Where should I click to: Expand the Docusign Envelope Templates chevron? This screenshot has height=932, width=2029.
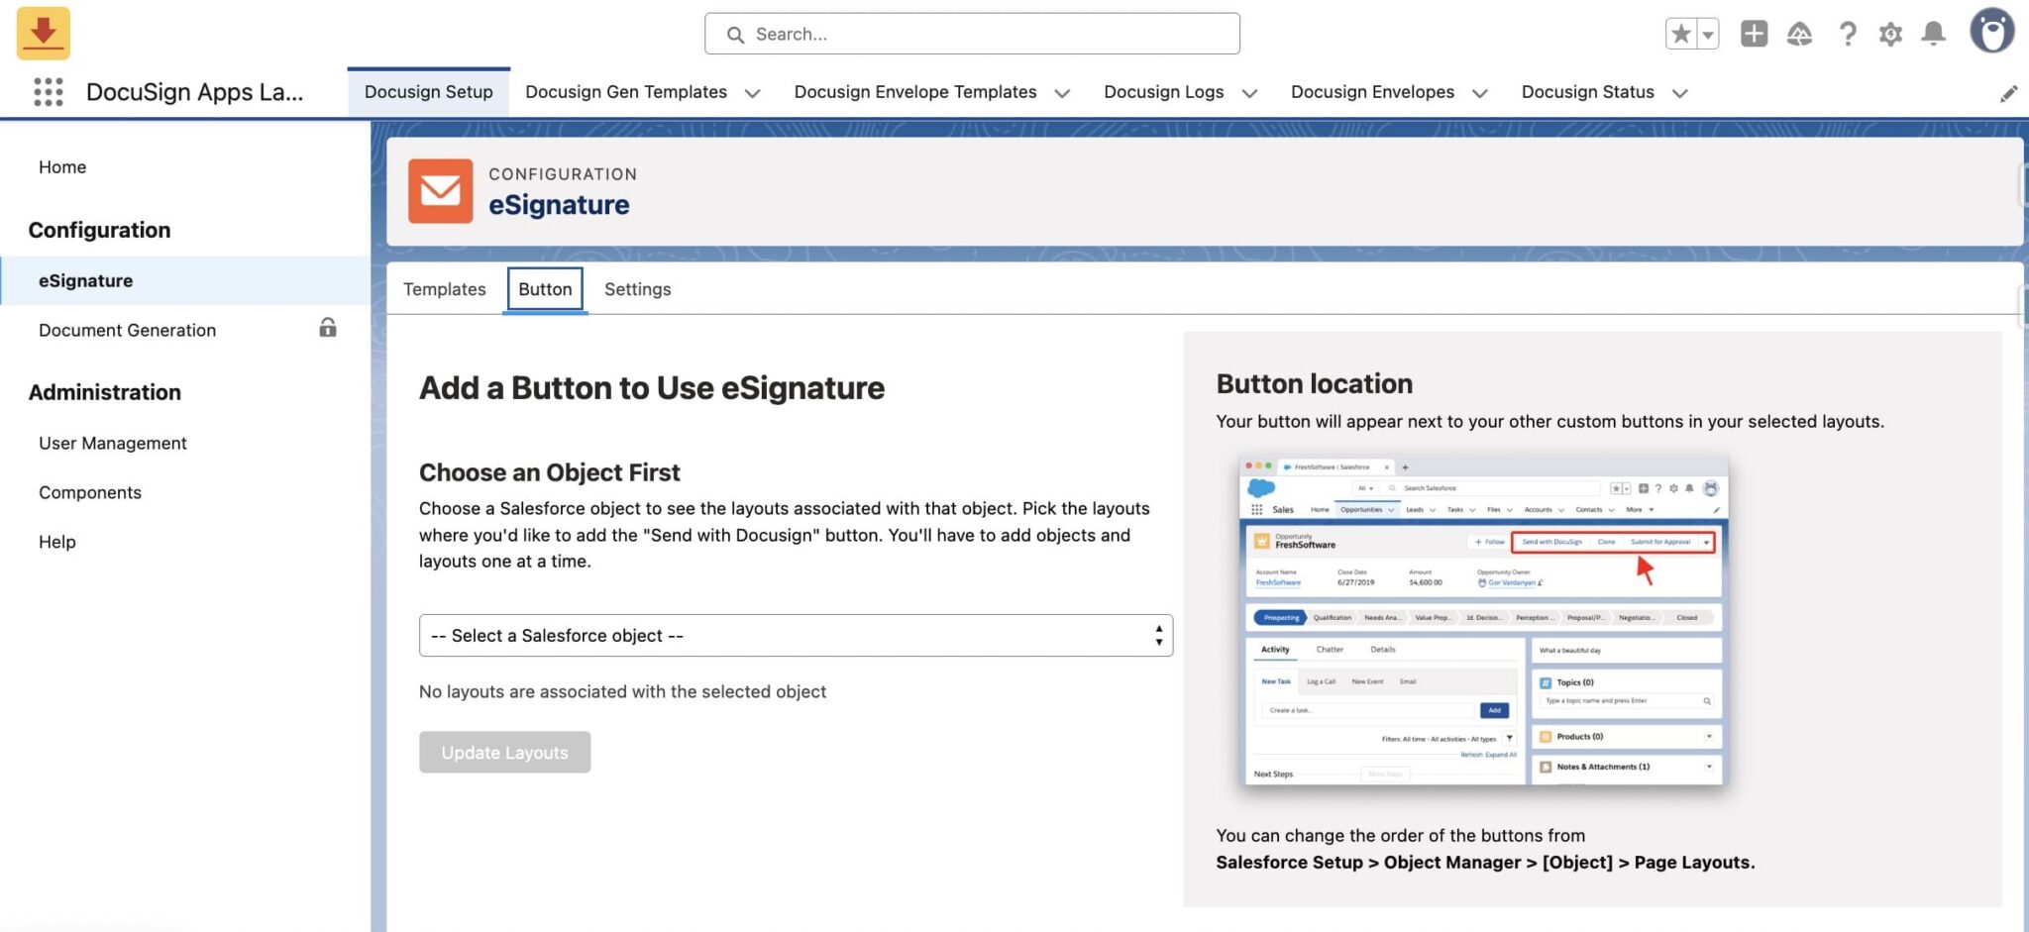(x=1062, y=93)
